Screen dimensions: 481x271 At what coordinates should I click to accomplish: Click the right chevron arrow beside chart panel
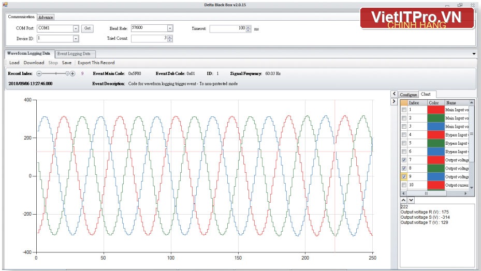[394, 101]
